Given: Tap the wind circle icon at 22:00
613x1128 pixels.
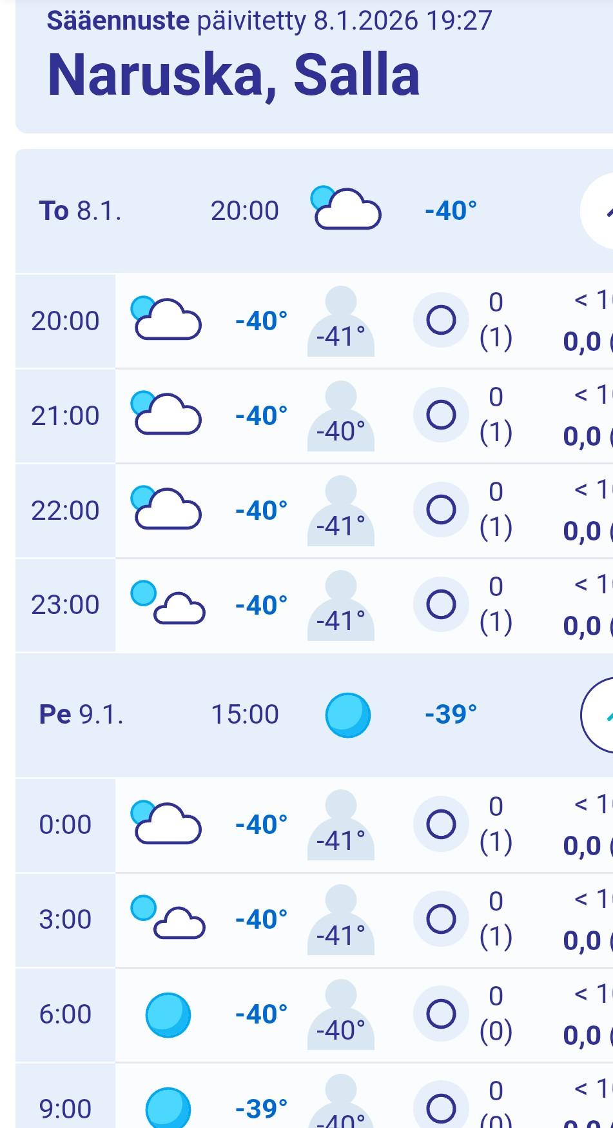Looking at the screenshot, I should coord(442,510).
